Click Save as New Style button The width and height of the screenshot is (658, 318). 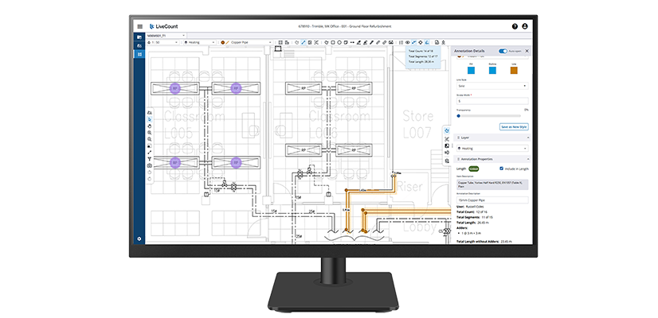click(514, 127)
